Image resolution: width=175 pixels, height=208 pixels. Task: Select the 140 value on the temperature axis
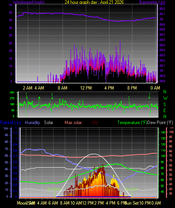click(x=163, y=132)
